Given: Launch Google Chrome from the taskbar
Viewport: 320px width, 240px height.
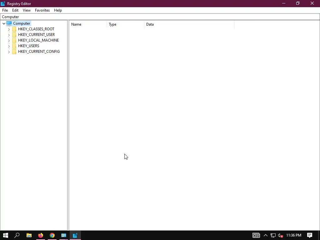Looking at the screenshot, I should pyautogui.click(x=52, y=235).
